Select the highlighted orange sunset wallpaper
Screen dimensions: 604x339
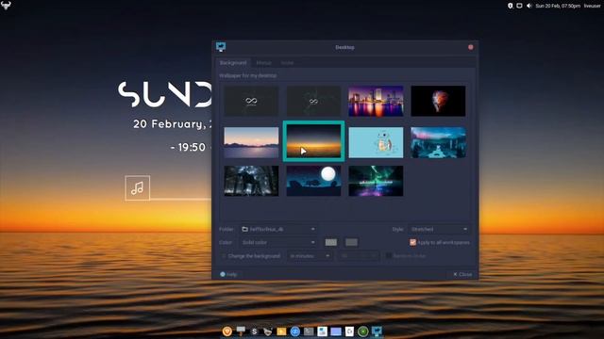click(x=313, y=141)
